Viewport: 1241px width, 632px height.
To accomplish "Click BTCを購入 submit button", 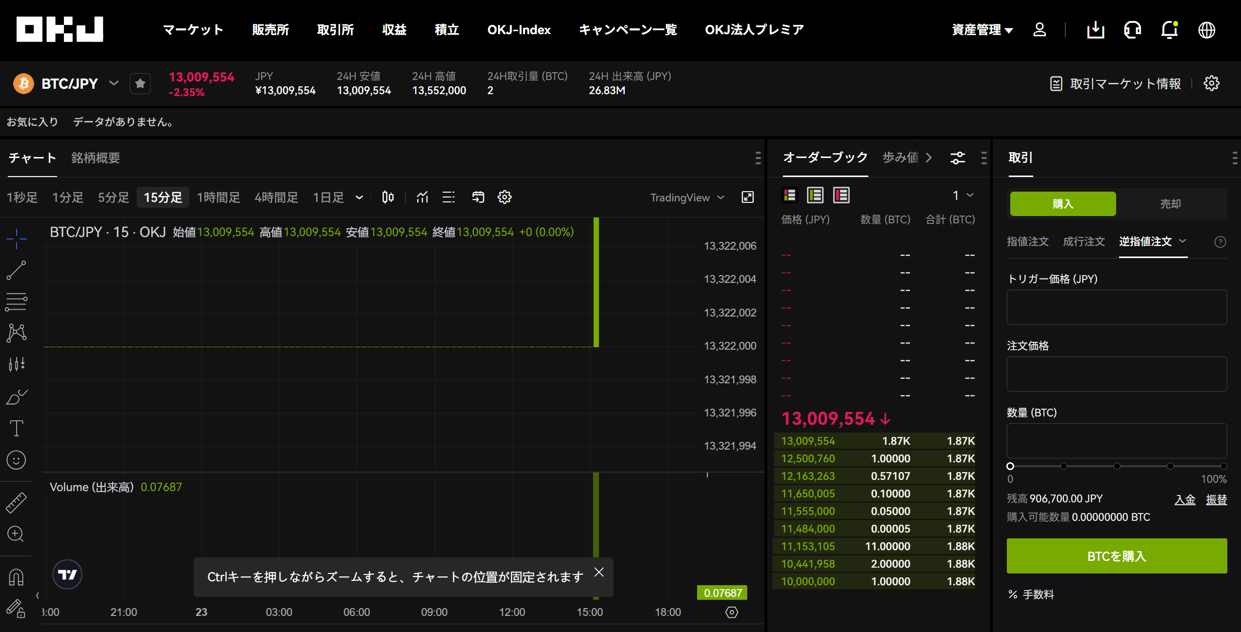I will 1117,556.
